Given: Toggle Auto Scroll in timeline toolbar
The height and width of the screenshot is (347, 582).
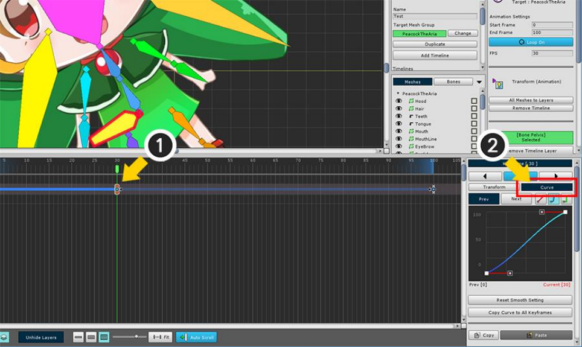Looking at the screenshot, I should coord(196,337).
